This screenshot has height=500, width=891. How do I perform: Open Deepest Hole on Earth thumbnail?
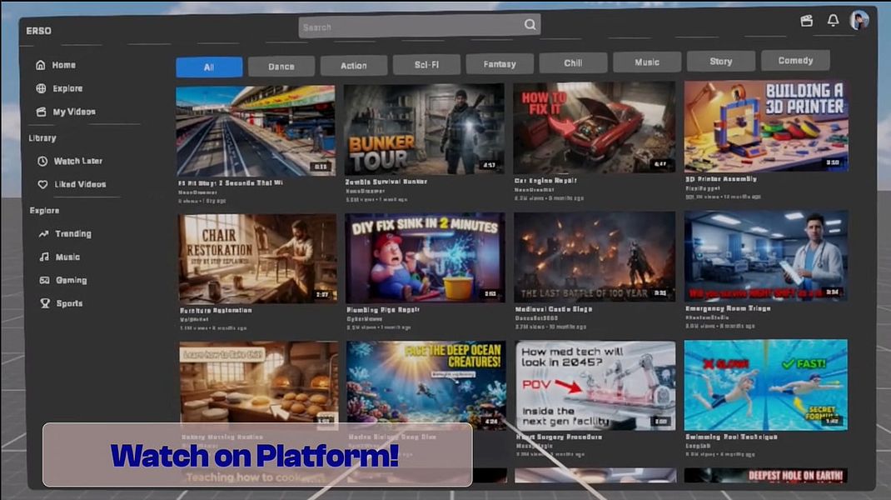pos(766,476)
